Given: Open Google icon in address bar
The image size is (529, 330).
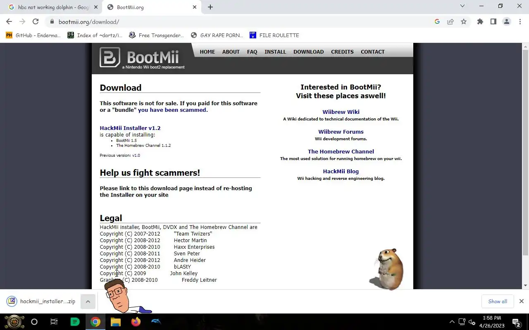Looking at the screenshot, I should coord(437,21).
